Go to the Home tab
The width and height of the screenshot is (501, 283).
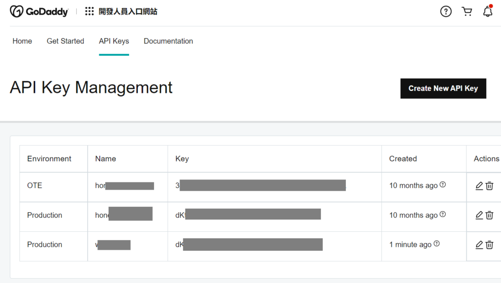[x=22, y=41]
